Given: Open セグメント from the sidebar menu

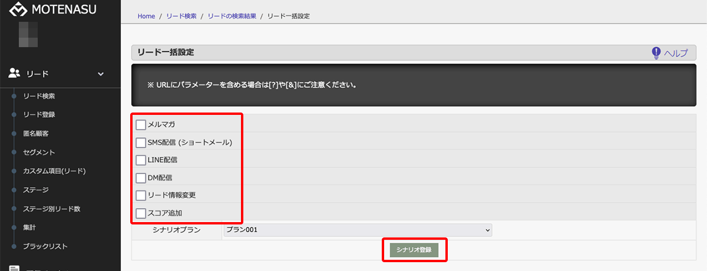Looking at the screenshot, I should point(39,152).
